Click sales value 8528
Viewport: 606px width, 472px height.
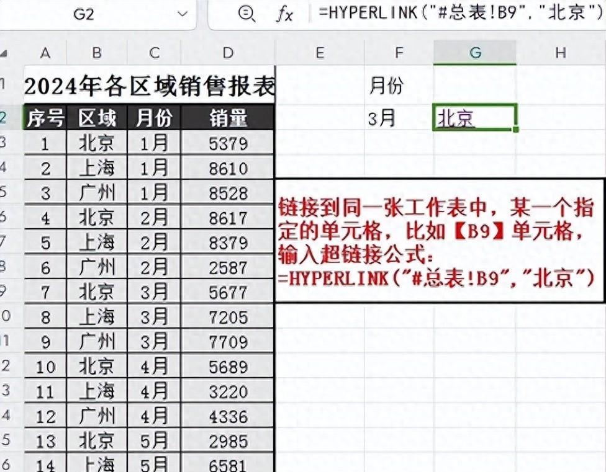coord(228,193)
